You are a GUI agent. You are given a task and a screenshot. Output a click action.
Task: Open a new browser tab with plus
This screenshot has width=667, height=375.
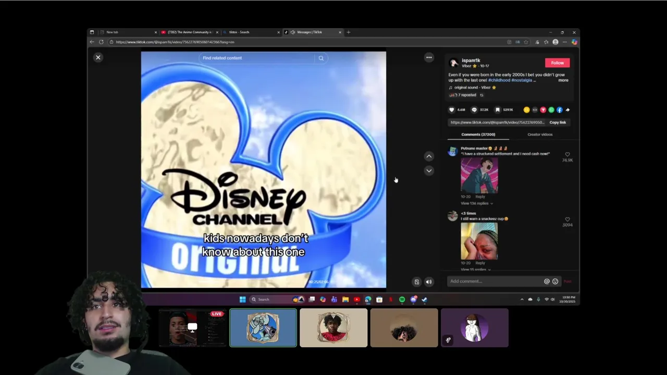pos(349,32)
